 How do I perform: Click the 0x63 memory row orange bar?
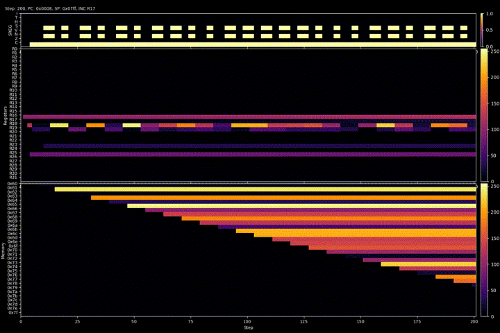pos(283,198)
